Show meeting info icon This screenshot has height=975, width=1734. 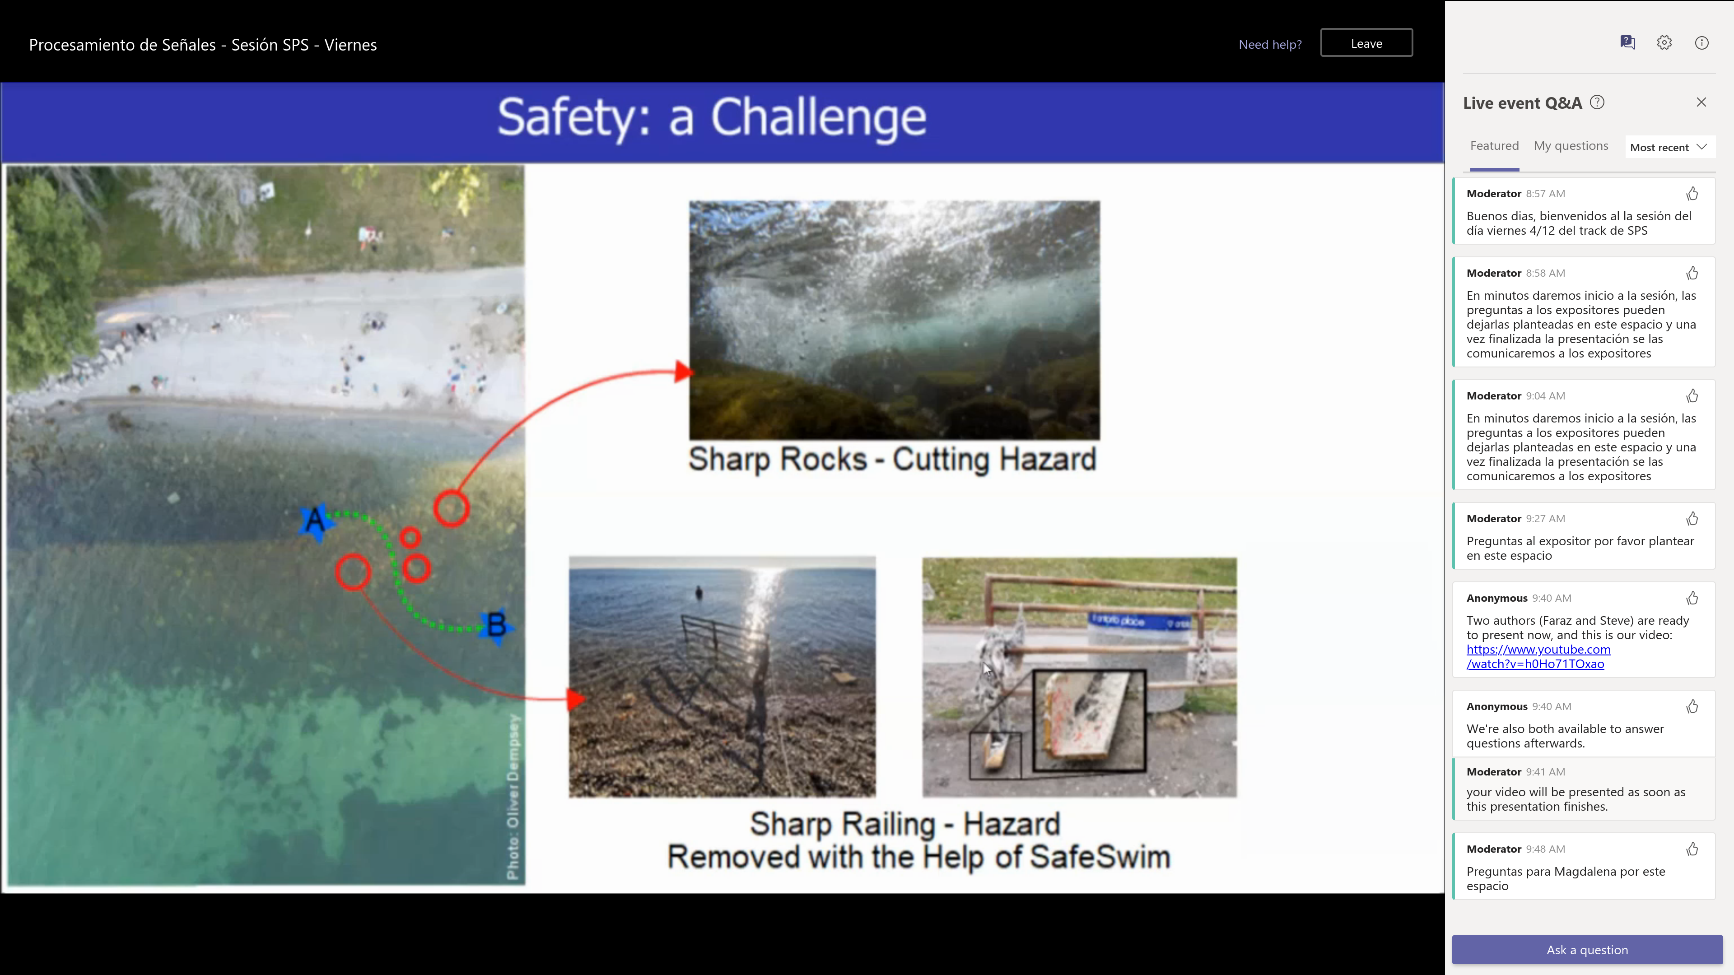pyautogui.click(x=1701, y=43)
